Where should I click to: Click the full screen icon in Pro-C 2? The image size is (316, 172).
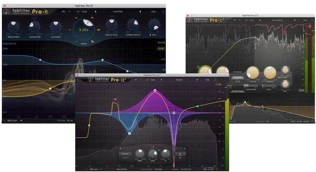[313, 20]
